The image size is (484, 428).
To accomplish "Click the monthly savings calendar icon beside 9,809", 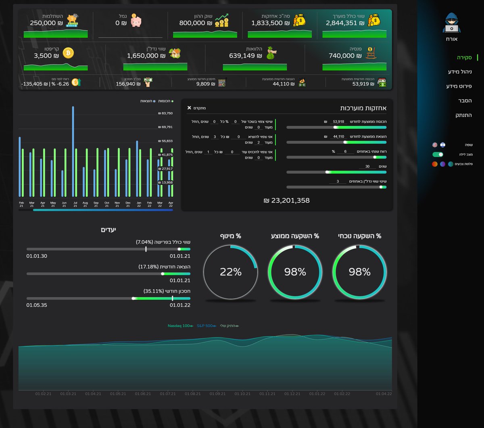I will coord(222,82).
